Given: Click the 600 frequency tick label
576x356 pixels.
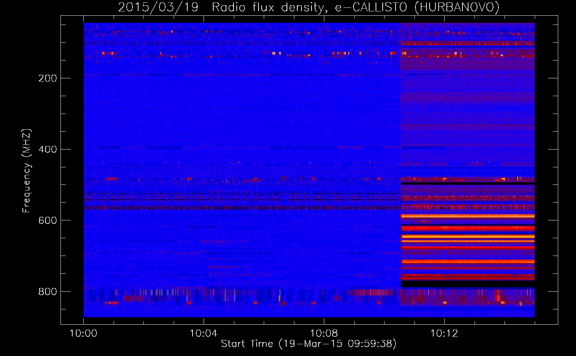Looking at the screenshot, I should coord(48,221).
